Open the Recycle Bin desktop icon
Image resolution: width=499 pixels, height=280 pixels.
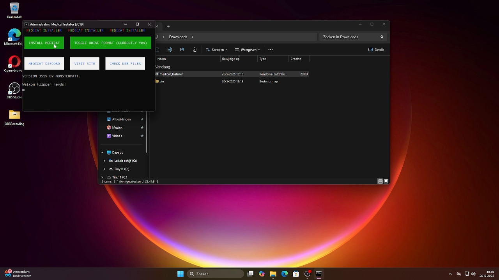14,11
